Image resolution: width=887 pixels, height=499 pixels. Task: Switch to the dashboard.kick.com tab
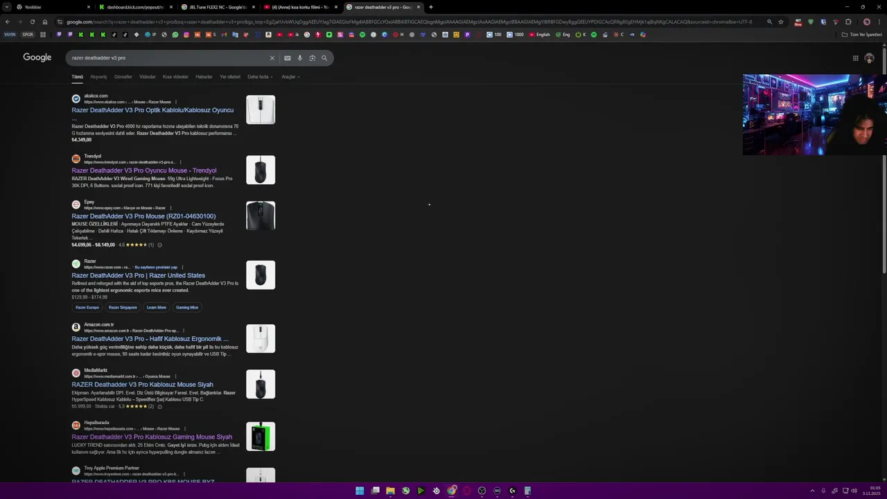[136, 7]
